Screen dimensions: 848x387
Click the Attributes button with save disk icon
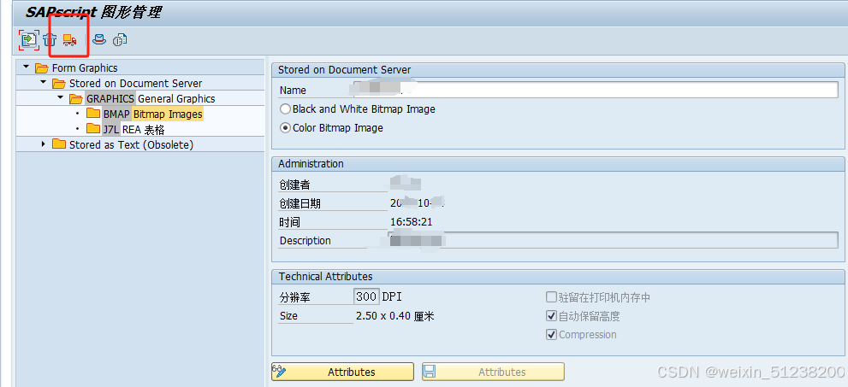(x=493, y=372)
